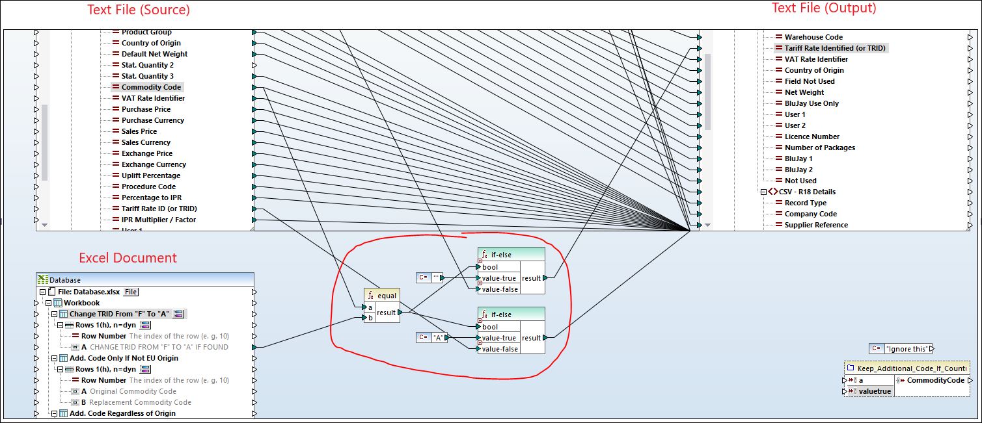Click value-true port of the if-else using the "A" constant
Screen dimensions: 982x423
[x=478, y=338]
